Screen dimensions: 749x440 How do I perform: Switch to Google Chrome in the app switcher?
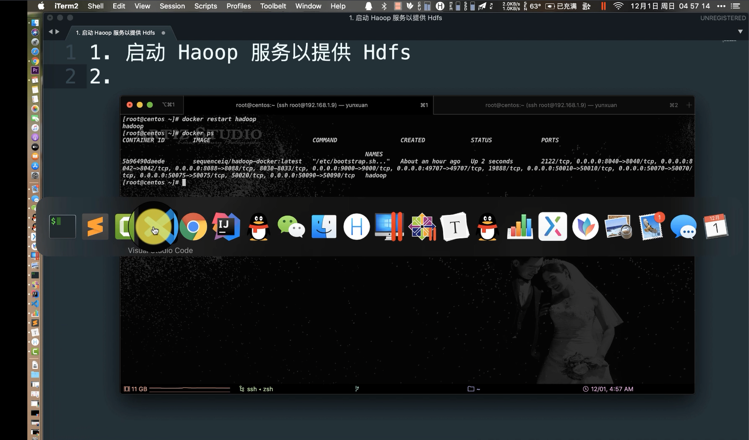(x=193, y=227)
